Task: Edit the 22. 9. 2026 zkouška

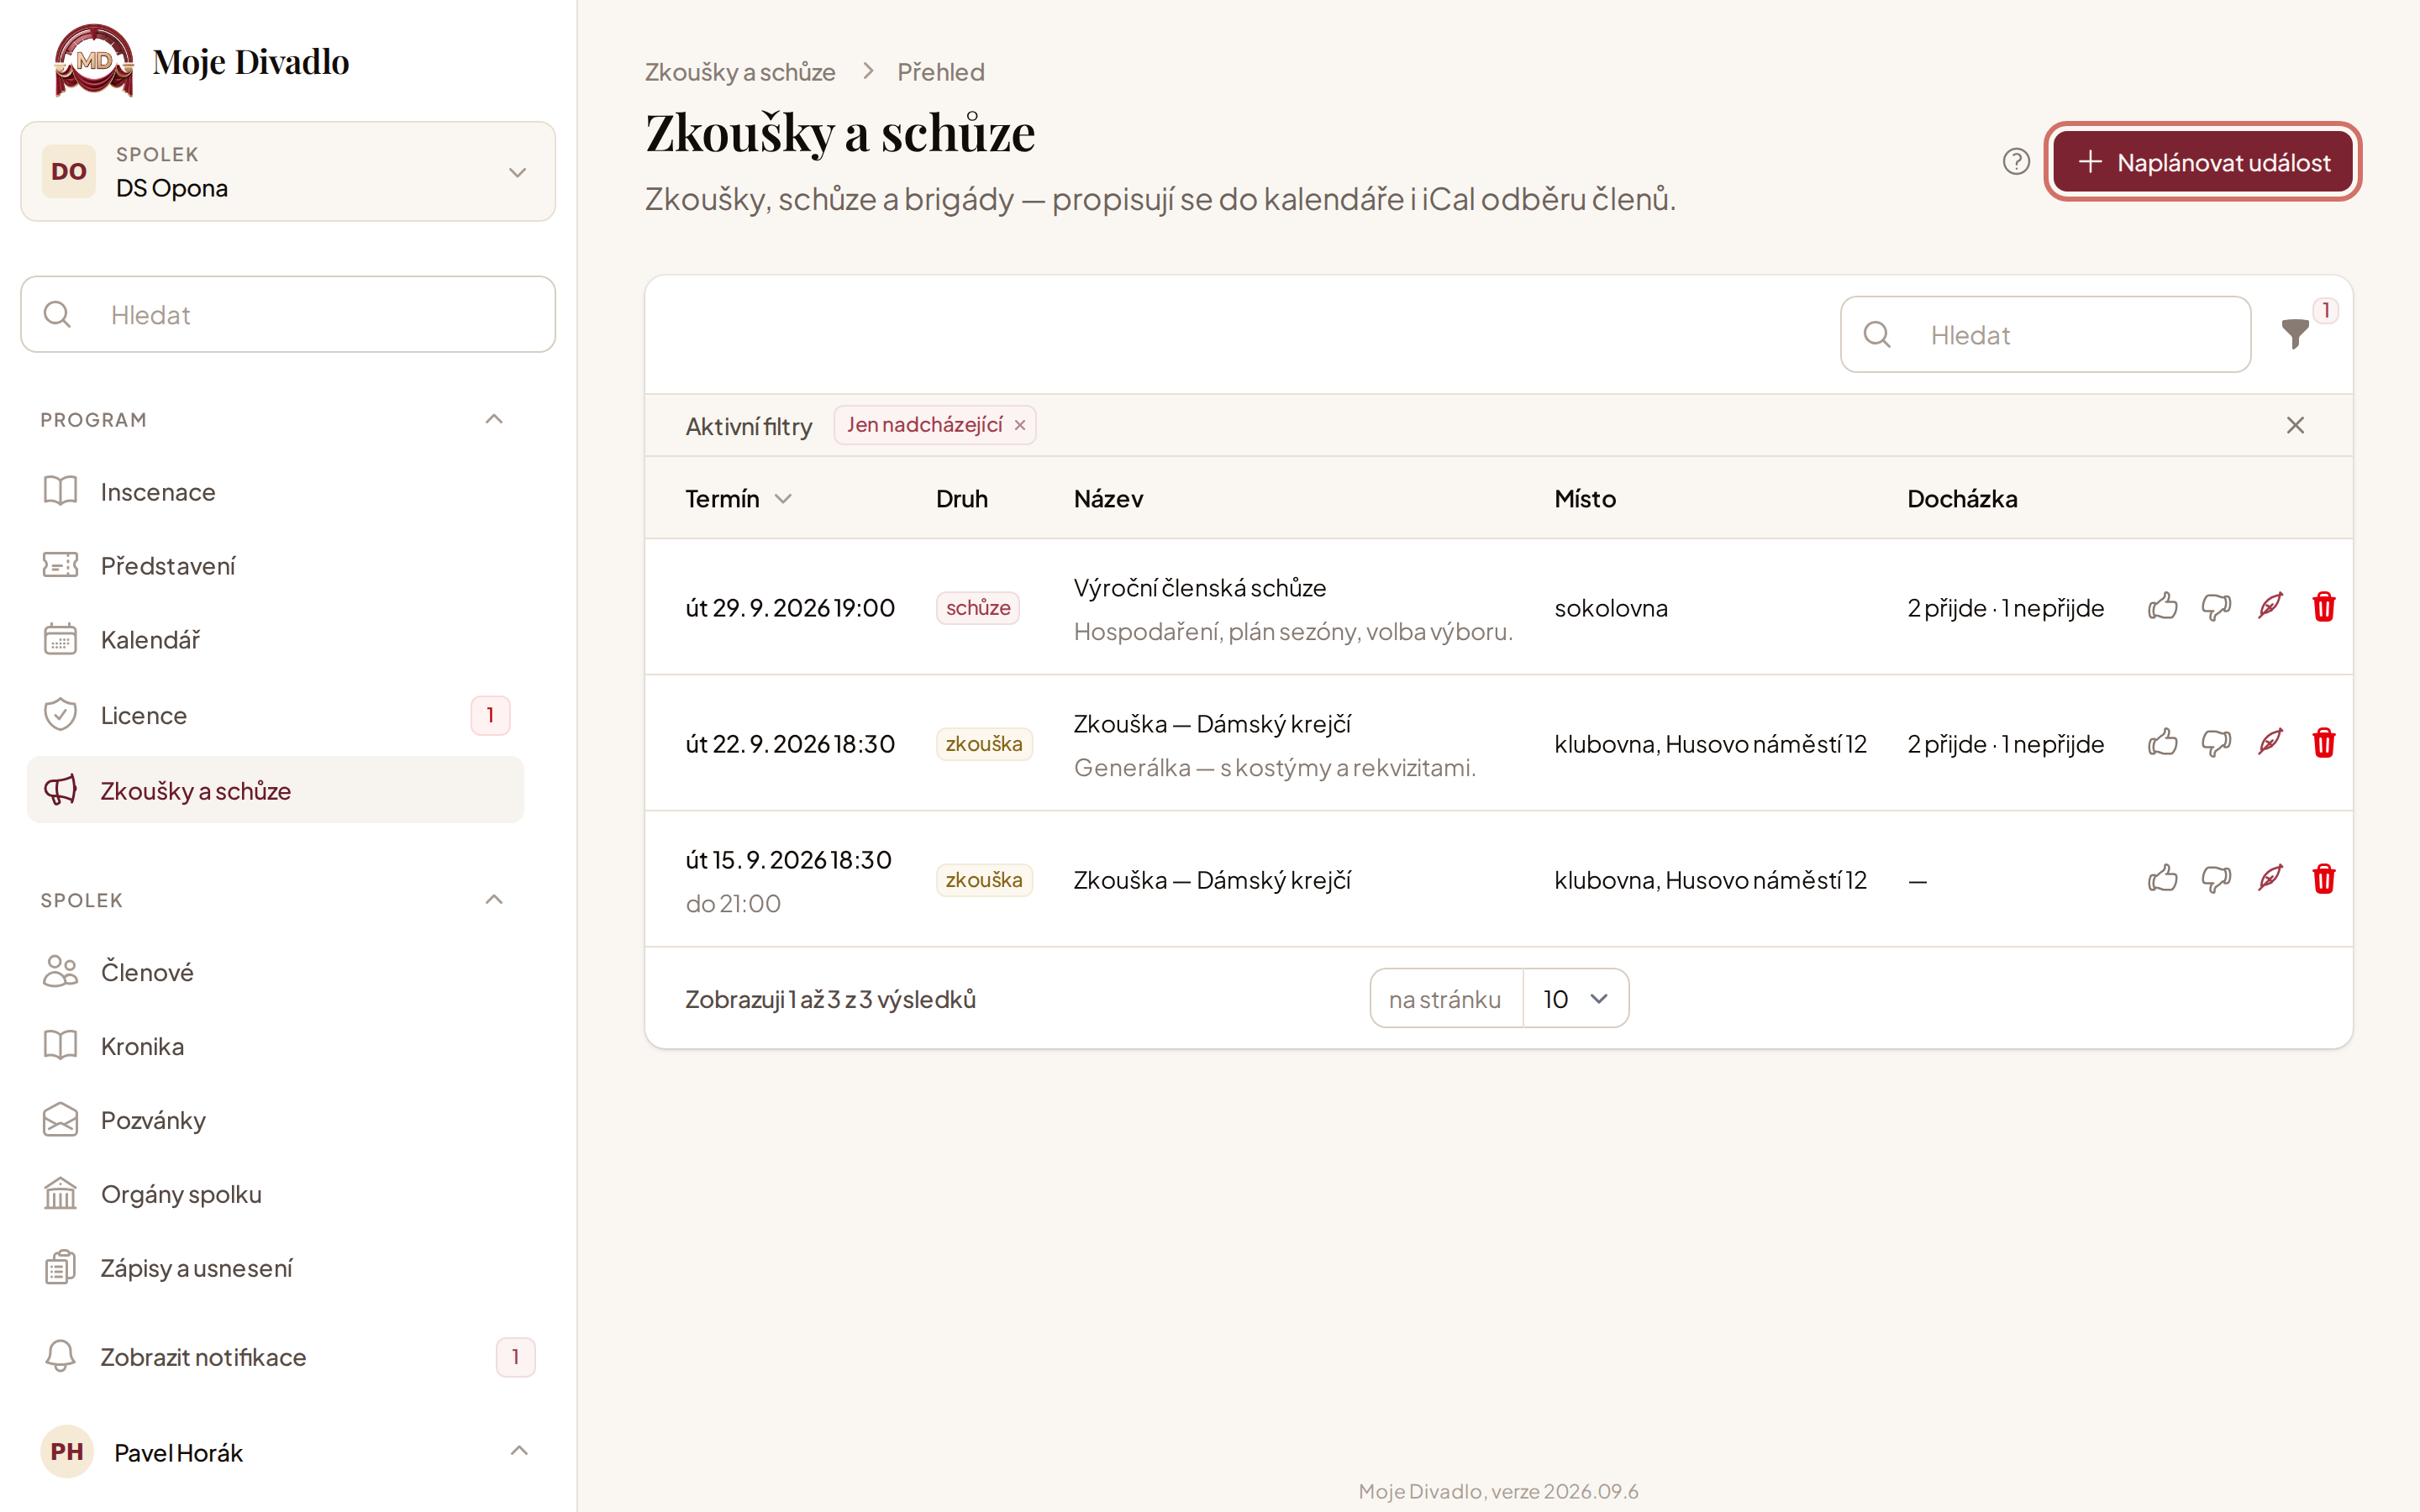Action: point(2270,743)
